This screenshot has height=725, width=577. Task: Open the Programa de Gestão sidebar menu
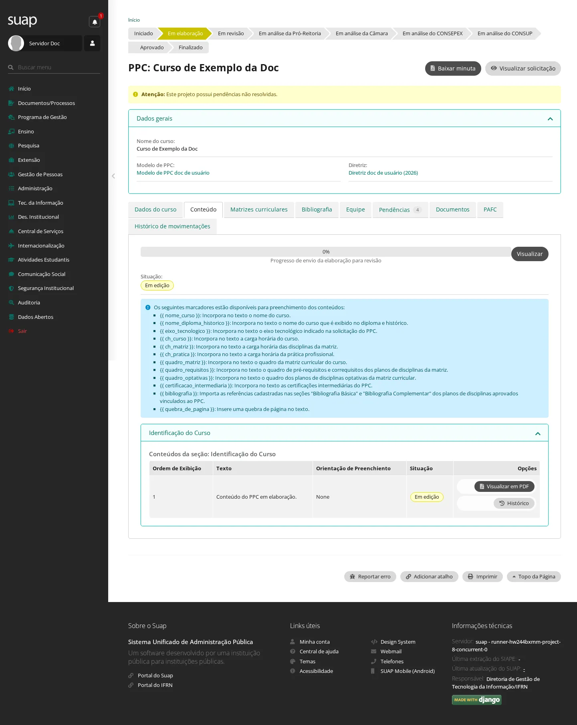tap(42, 117)
